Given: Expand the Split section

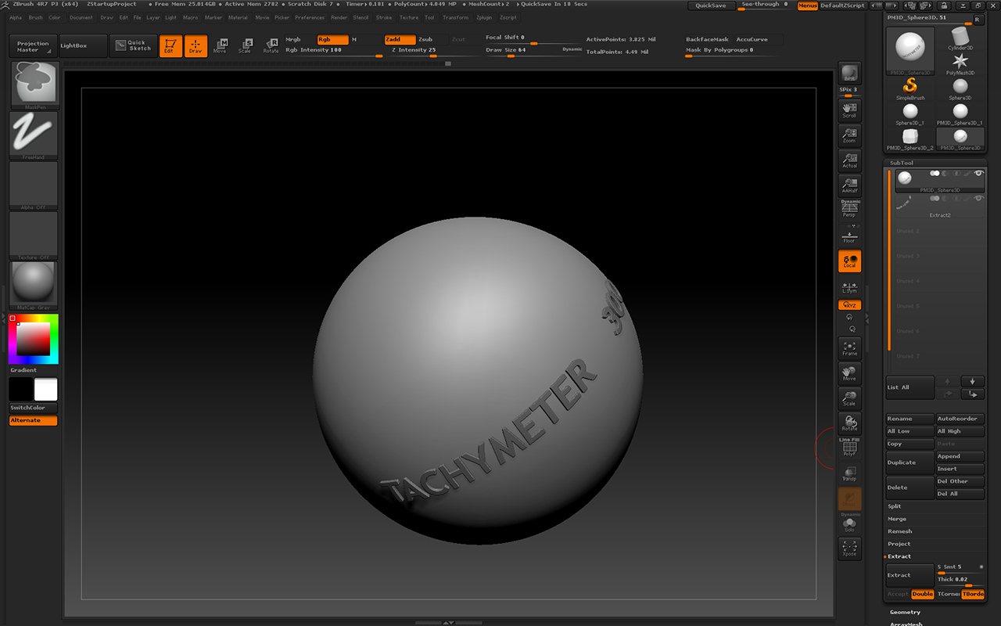Looking at the screenshot, I should pos(895,506).
